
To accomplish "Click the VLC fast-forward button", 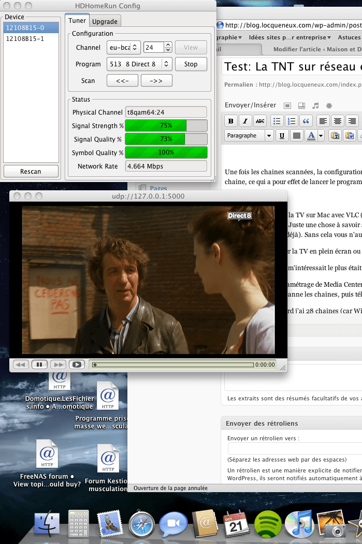I will point(58,365).
